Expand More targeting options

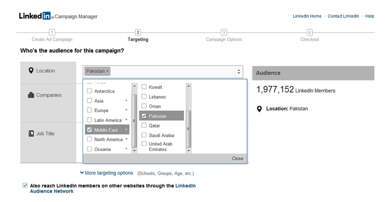click(106, 173)
